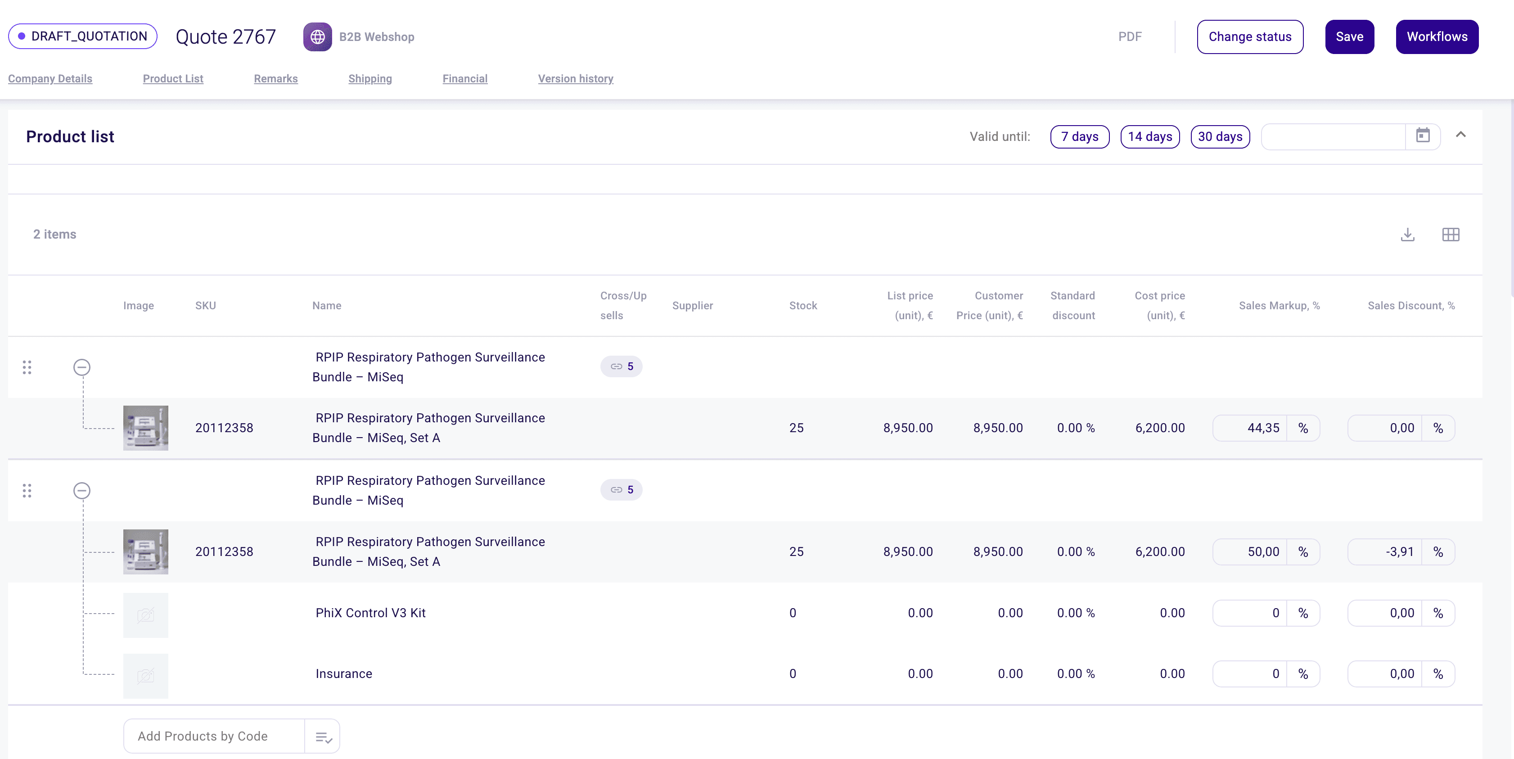Click the Change status button

click(1250, 36)
